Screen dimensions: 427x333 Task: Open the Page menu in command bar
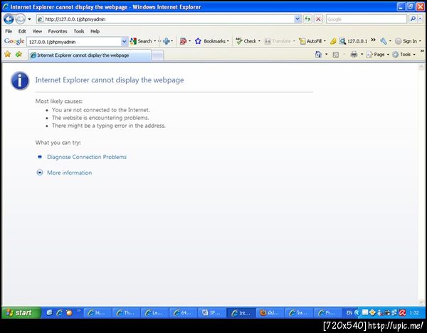click(376, 55)
